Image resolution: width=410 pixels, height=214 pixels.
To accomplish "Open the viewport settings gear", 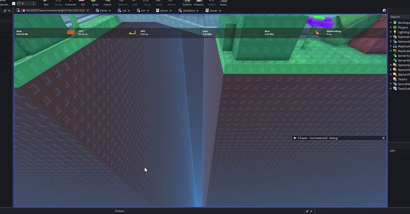I will point(384,10).
